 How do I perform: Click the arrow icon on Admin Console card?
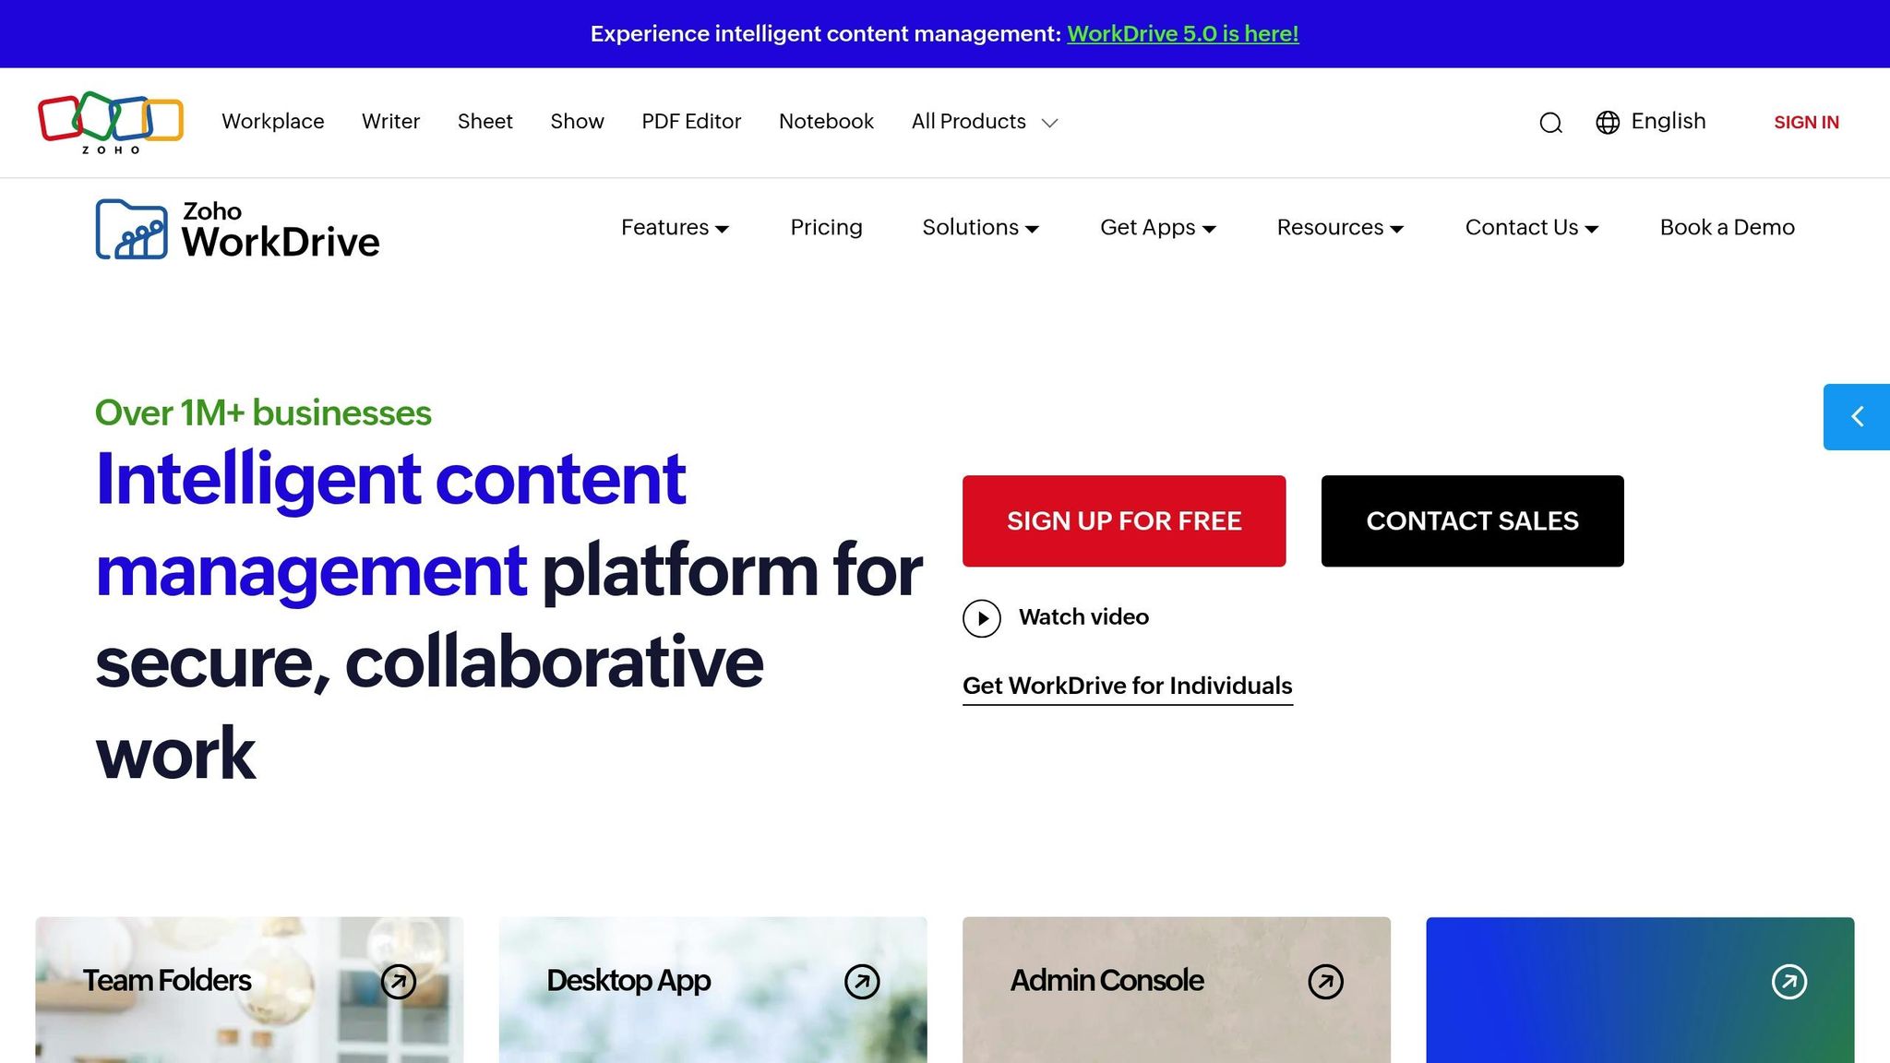tap(1326, 982)
